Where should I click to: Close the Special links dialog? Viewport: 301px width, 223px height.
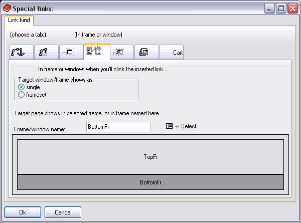click(292, 8)
